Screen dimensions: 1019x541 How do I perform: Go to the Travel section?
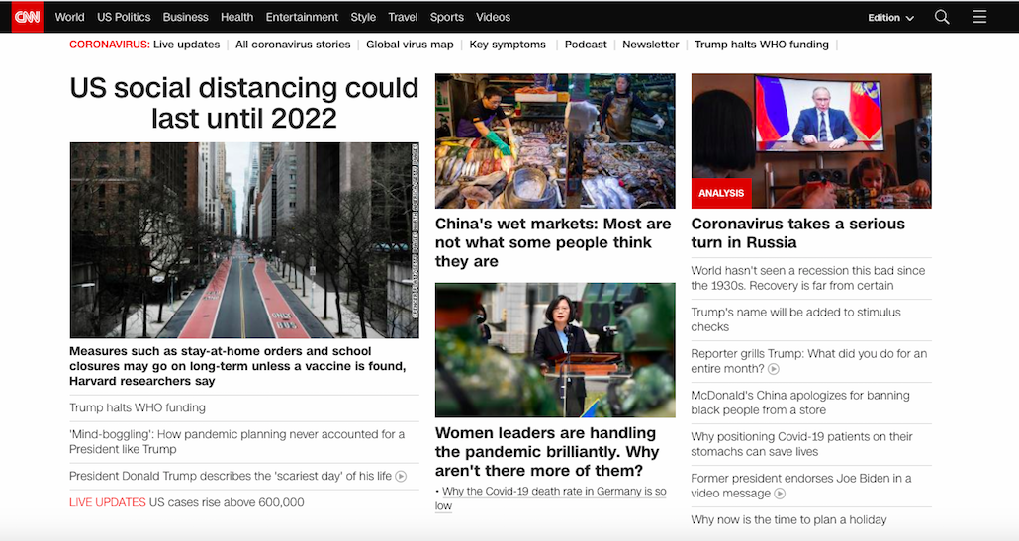[x=403, y=17]
